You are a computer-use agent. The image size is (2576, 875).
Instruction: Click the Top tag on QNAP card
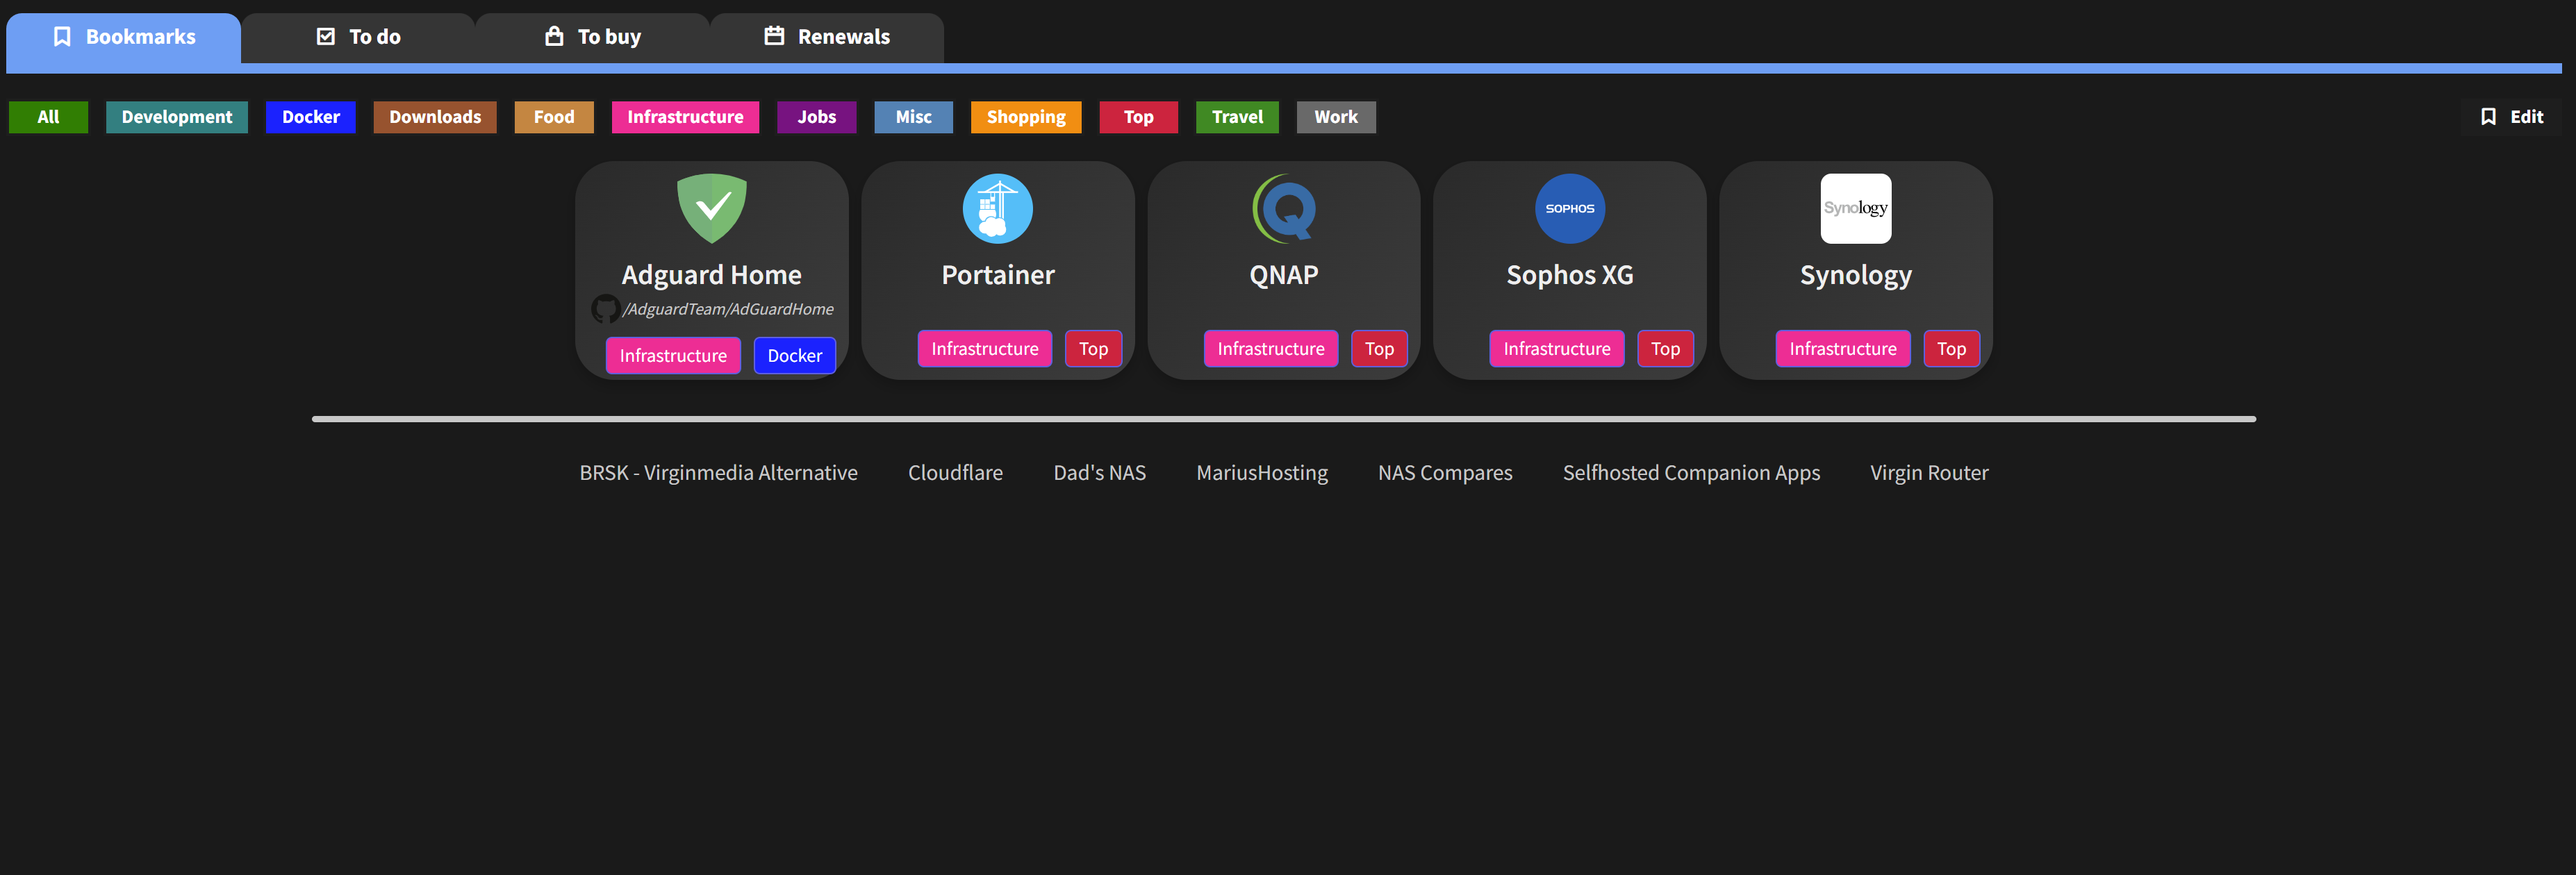(1380, 349)
